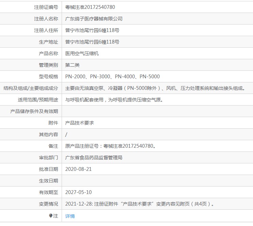Click the 生效日期 label
The width and height of the screenshot is (253, 226).
tap(48, 181)
